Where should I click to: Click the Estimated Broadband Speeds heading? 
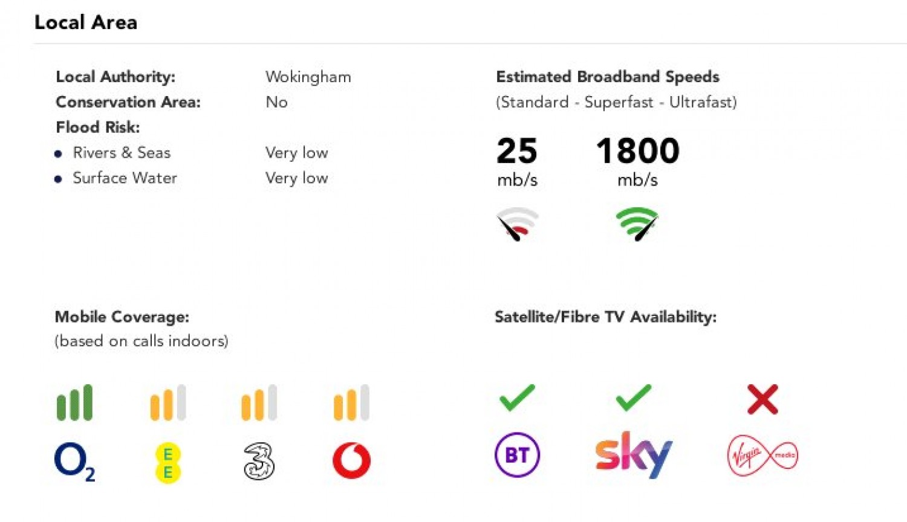(x=608, y=77)
